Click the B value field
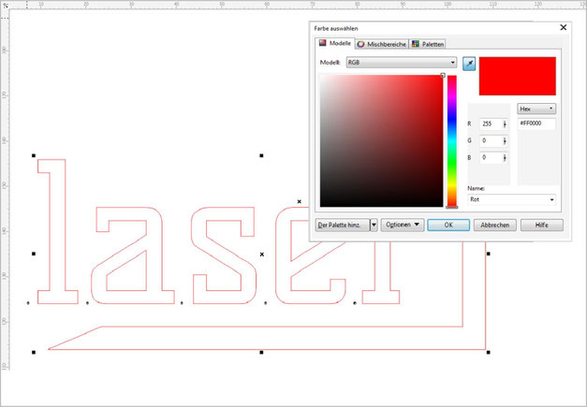The width and height of the screenshot is (587, 407). (491, 157)
